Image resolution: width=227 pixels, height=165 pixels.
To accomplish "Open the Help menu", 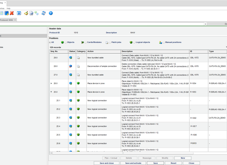I will coord(8,8).
